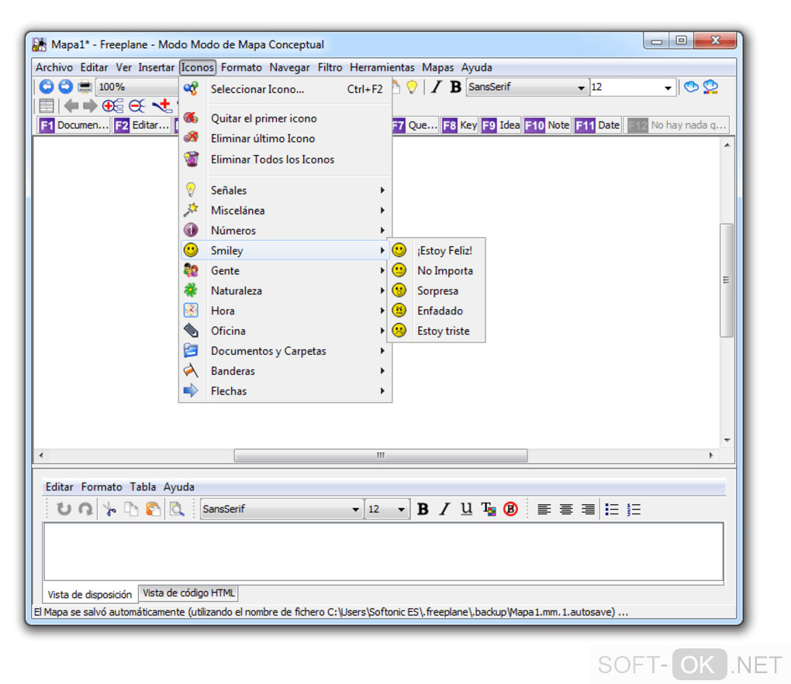Click the horizontal scrollbar thumb of map
This screenshot has height=684, width=791.
(381, 455)
